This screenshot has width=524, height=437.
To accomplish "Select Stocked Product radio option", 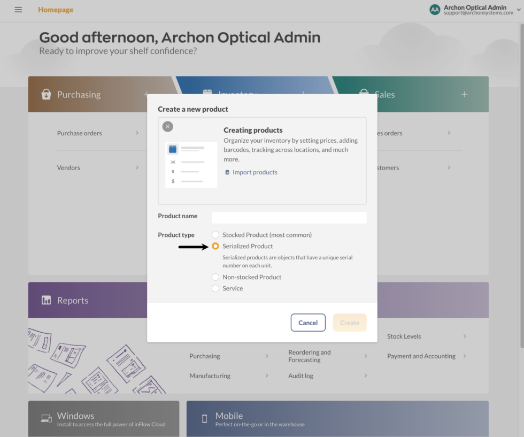I will coord(215,235).
